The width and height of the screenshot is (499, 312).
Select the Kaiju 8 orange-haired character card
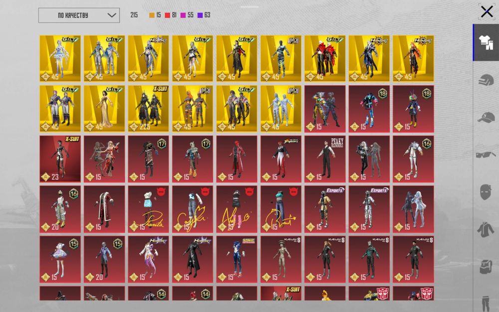pyautogui.click(x=325, y=260)
